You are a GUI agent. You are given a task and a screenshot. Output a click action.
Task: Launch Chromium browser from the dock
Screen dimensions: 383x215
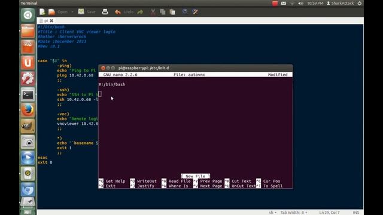point(28,190)
